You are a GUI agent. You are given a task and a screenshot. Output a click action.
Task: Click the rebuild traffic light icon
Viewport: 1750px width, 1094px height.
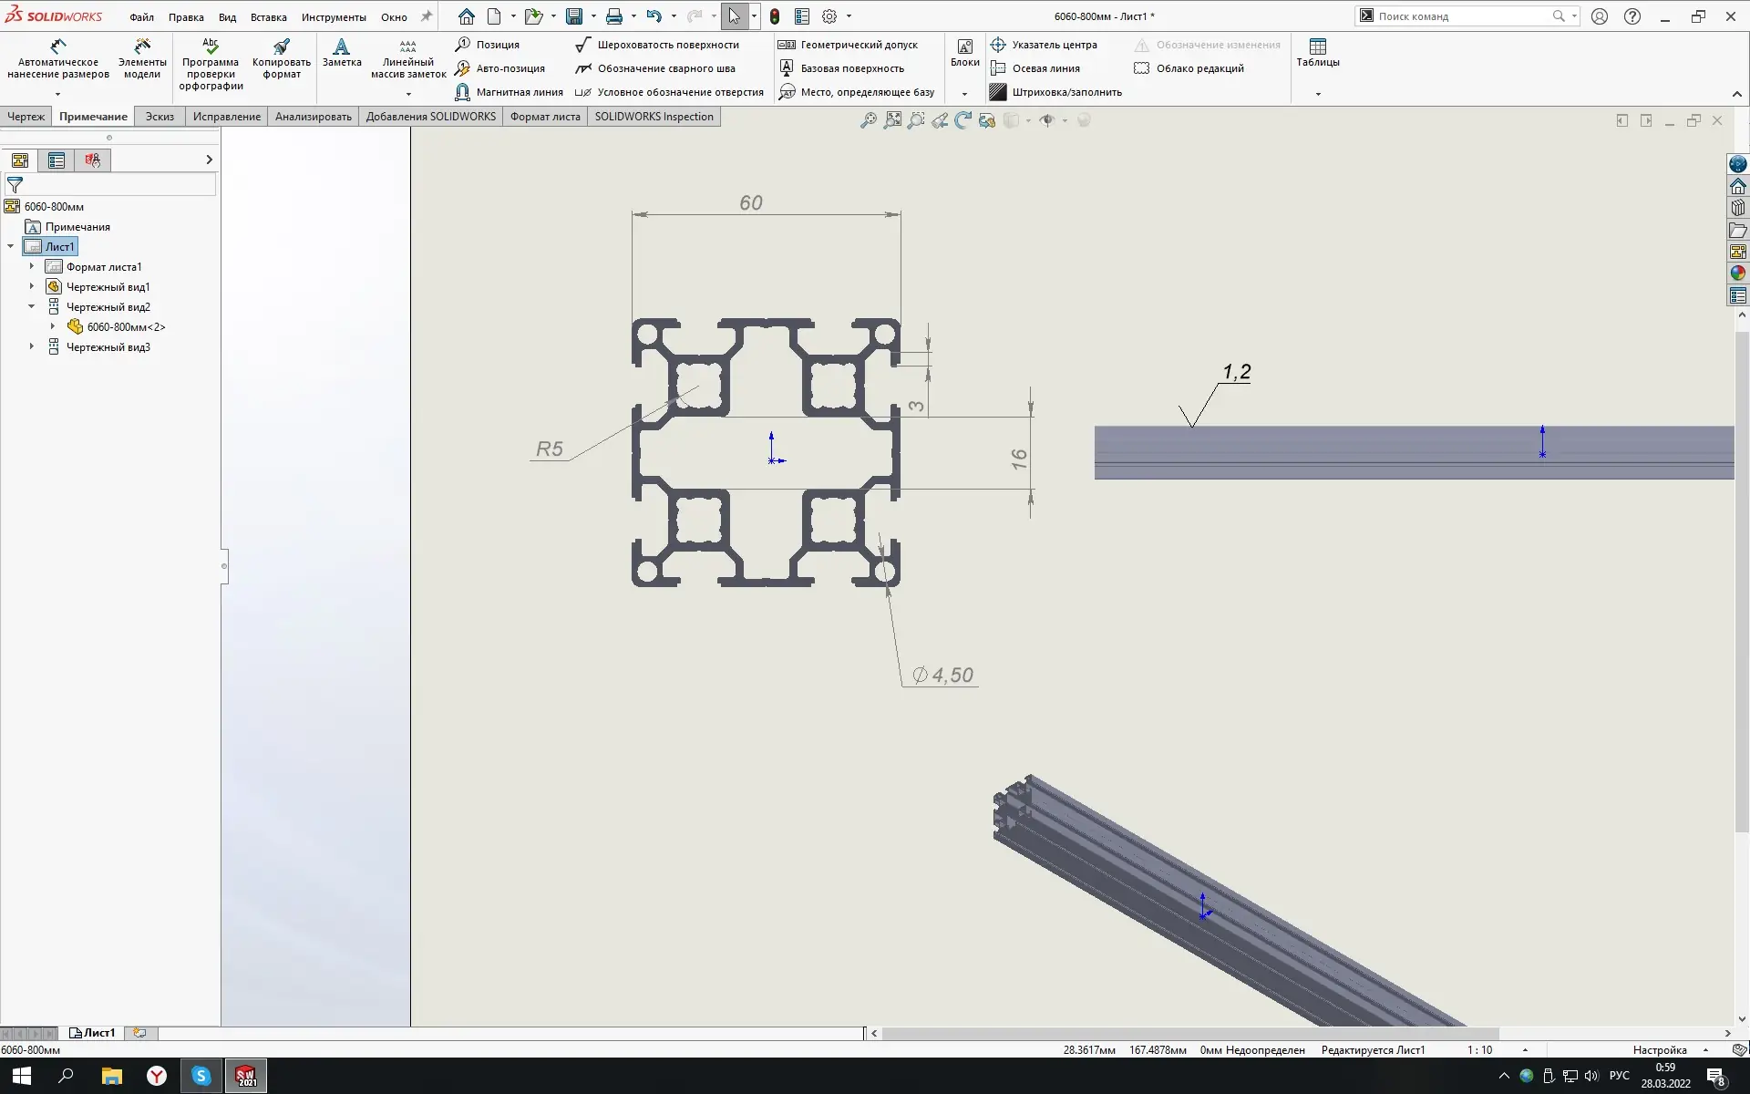coord(775,16)
